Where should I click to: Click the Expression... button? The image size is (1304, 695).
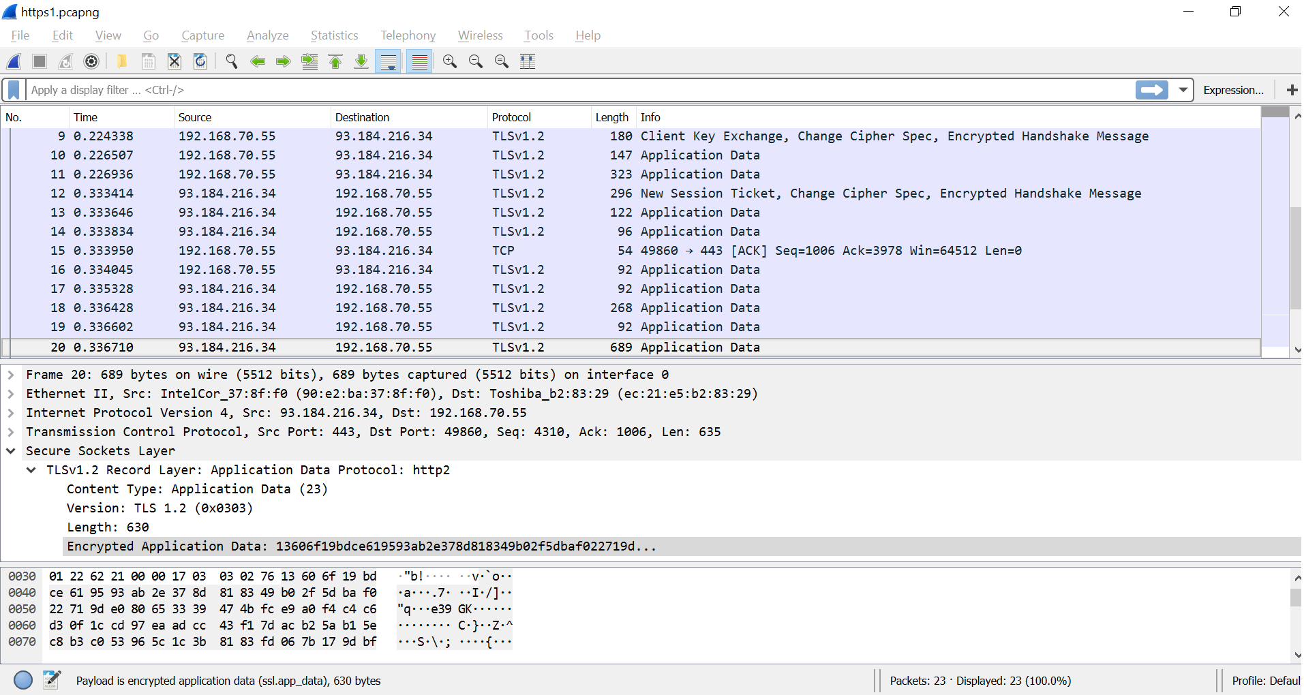1232,90
